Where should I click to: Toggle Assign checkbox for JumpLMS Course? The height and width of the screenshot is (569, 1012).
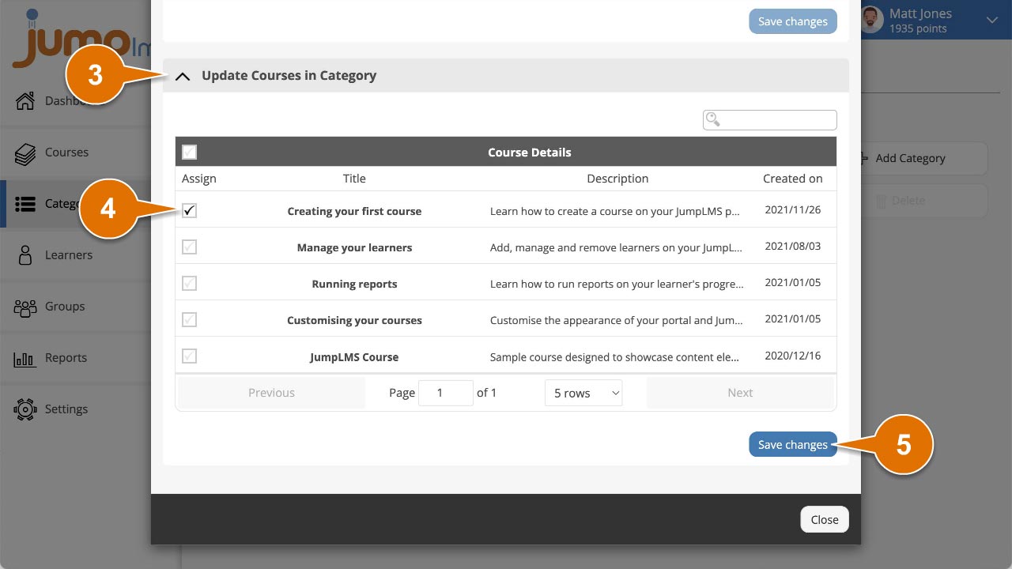(189, 356)
